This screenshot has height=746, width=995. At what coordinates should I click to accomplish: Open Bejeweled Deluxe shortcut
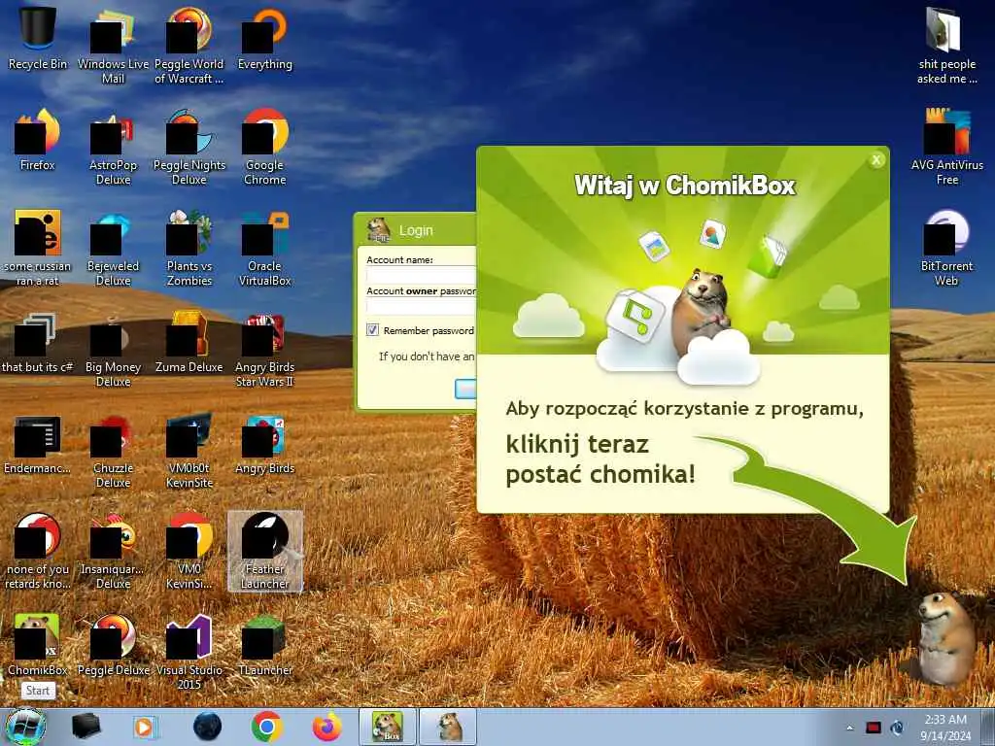tap(113, 248)
